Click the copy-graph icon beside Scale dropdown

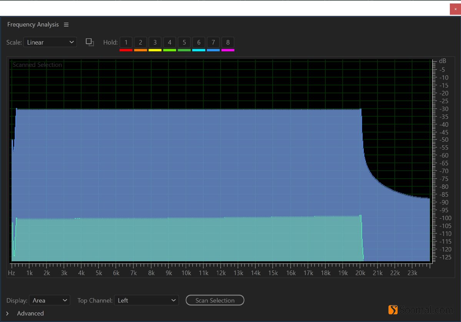click(90, 42)
